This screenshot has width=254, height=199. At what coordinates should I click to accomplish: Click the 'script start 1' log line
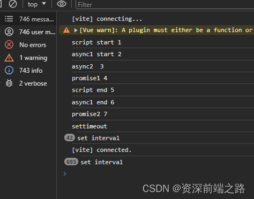click(x=96, y=42)
